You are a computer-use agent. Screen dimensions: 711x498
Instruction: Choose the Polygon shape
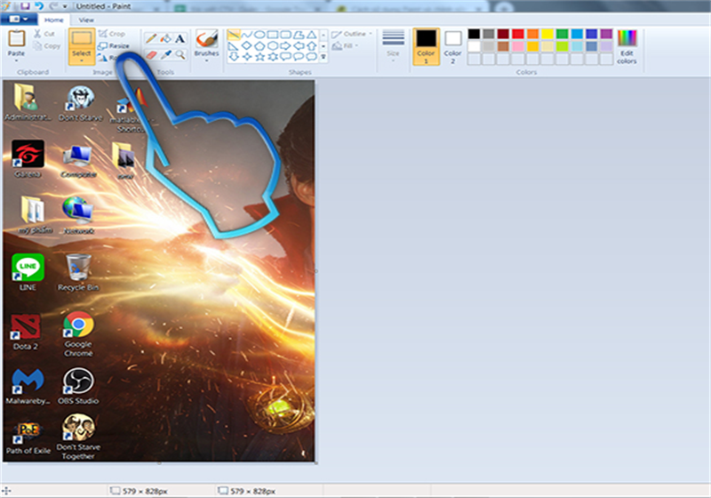[299, 35]
